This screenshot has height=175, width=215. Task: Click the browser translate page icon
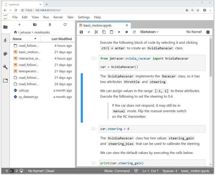coord(187,10)
